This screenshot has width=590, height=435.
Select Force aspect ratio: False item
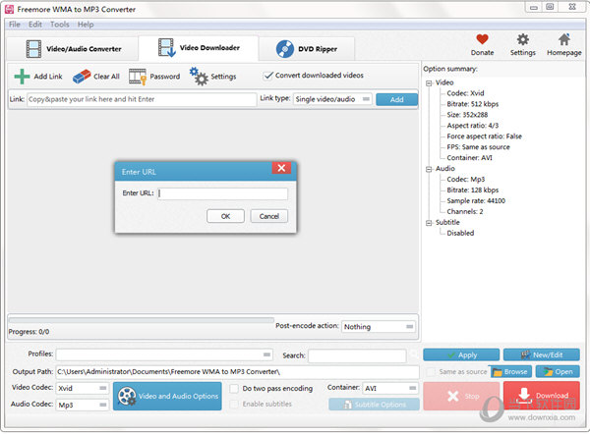click(484, 136)
